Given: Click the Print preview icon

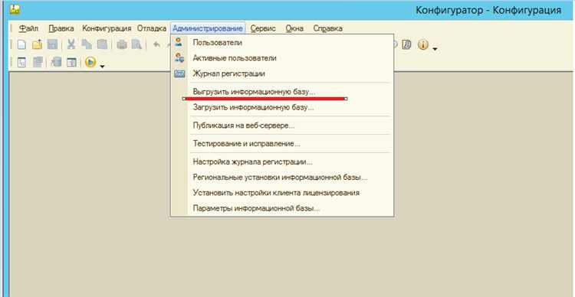Looking at the screenshot, I should click(136, 44).
